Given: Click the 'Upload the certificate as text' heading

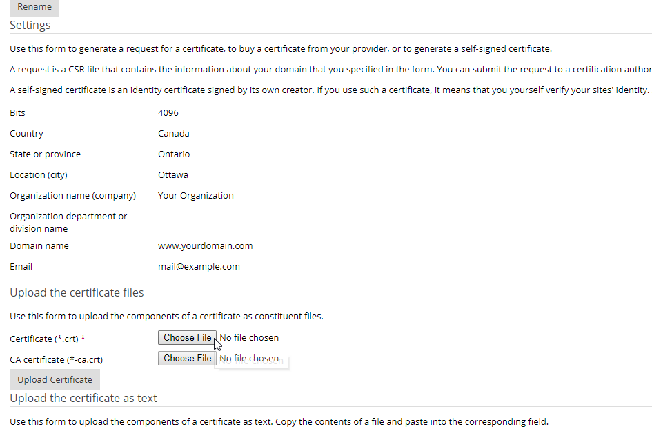Looking at the screenshot, I should coord(83,398).
